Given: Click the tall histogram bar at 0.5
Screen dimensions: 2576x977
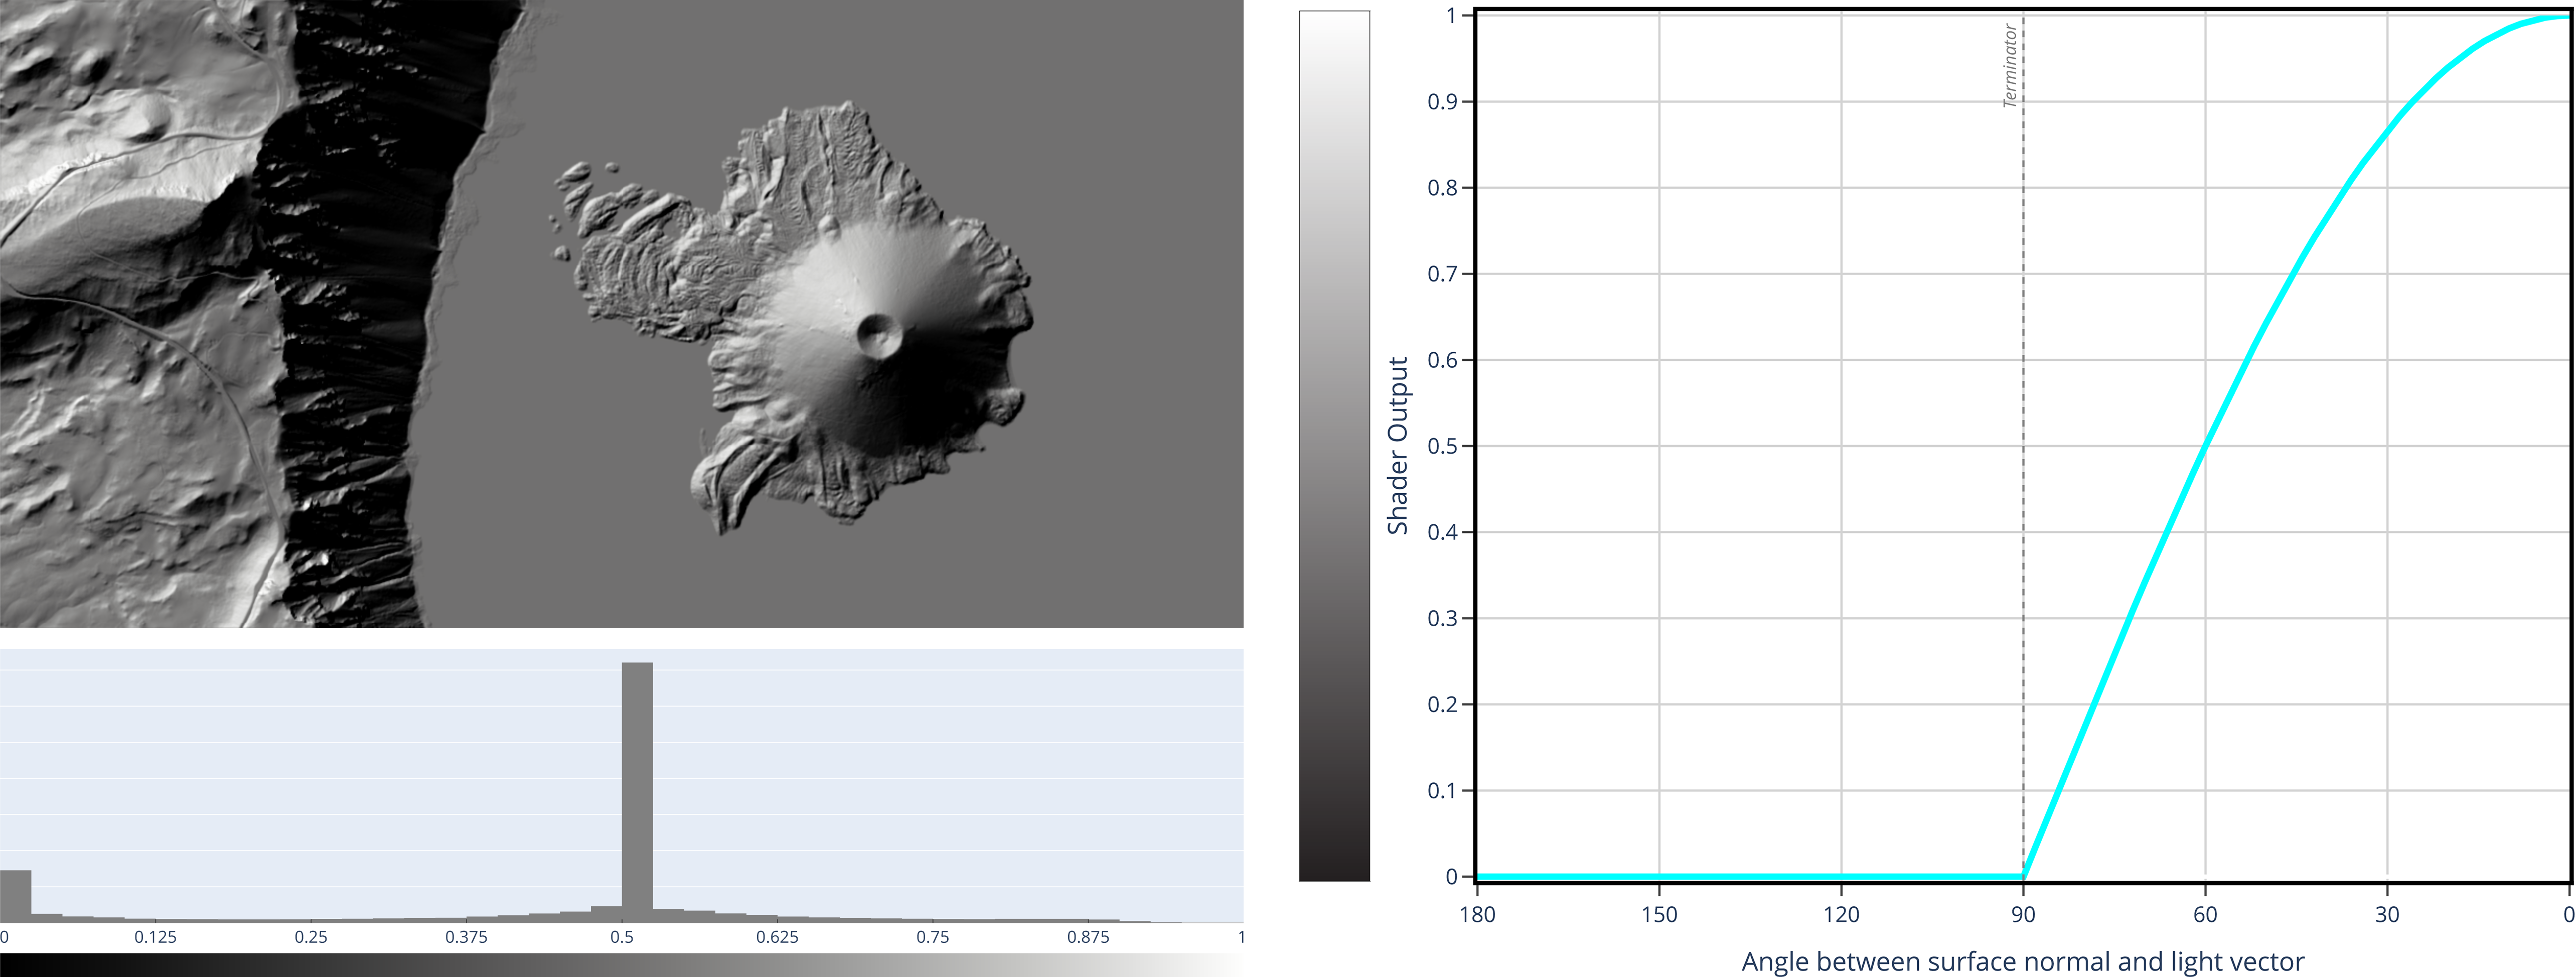Looking at the screenshot, I should click(x=637, y=791).
